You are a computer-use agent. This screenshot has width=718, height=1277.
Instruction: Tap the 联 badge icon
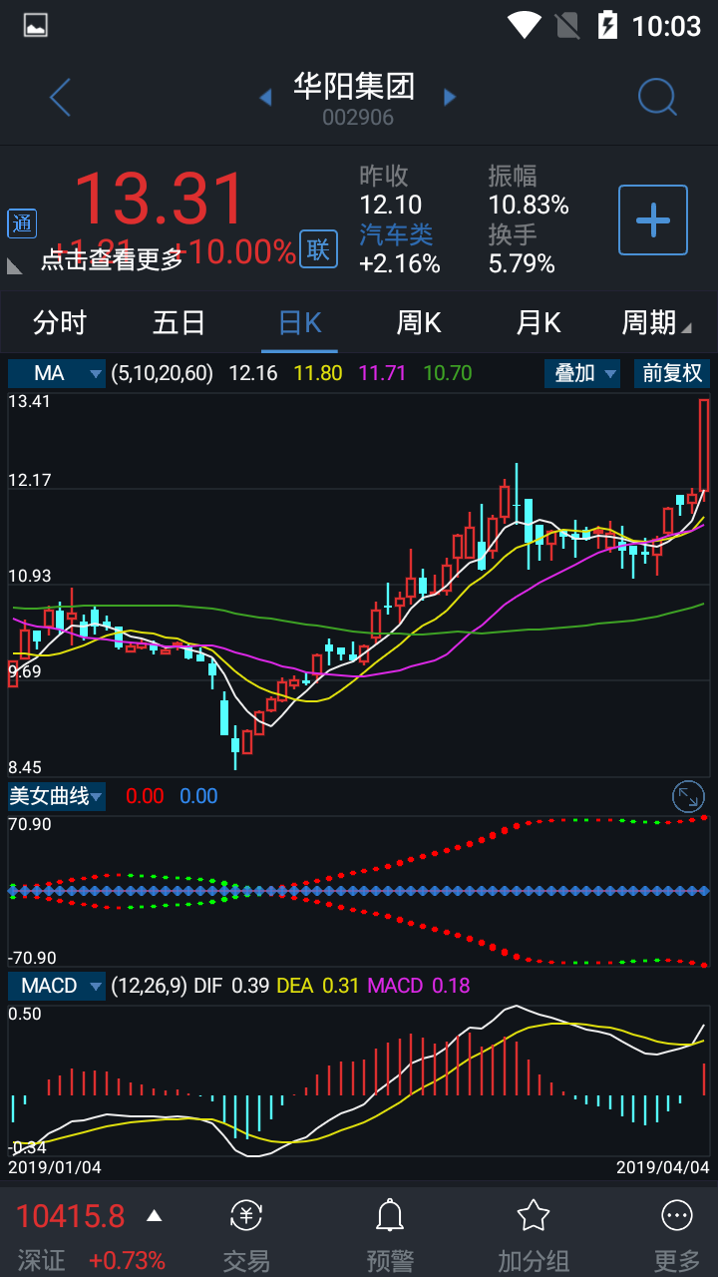(x=318, y=249)
